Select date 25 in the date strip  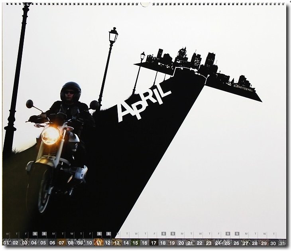pos(227,243)
